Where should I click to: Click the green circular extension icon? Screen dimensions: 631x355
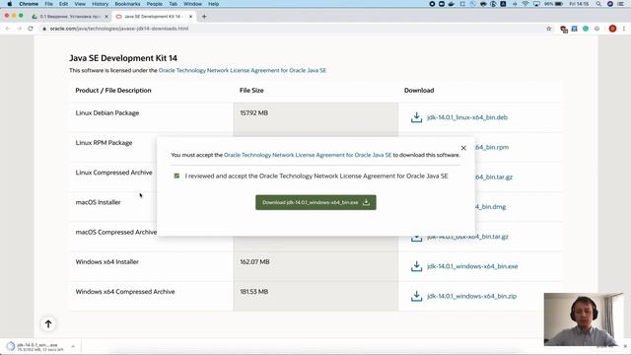(586, 29)
